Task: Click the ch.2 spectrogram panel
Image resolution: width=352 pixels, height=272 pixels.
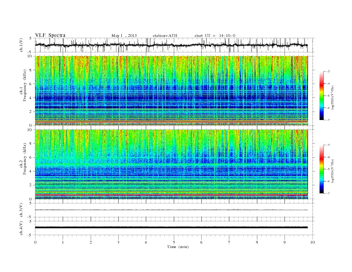Action: pos(171,164)
